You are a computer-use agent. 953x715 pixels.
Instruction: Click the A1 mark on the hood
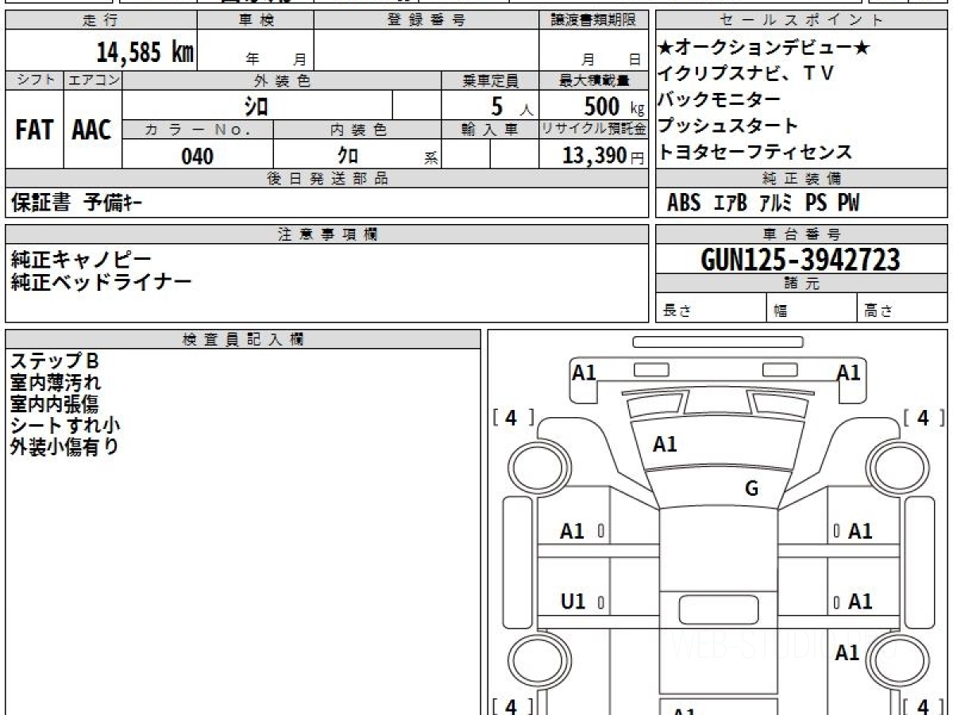(665, 445)
